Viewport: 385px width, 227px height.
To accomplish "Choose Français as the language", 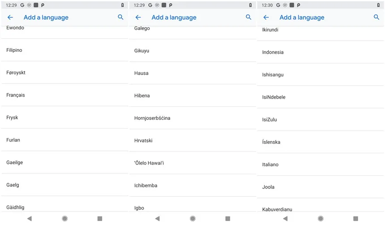I will pos(65,95).
